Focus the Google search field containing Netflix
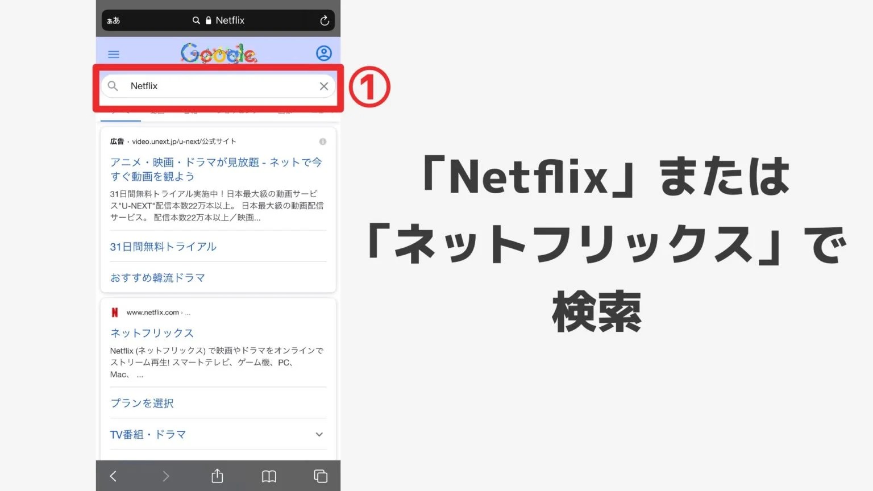The image size is (873, 491). 218,86
